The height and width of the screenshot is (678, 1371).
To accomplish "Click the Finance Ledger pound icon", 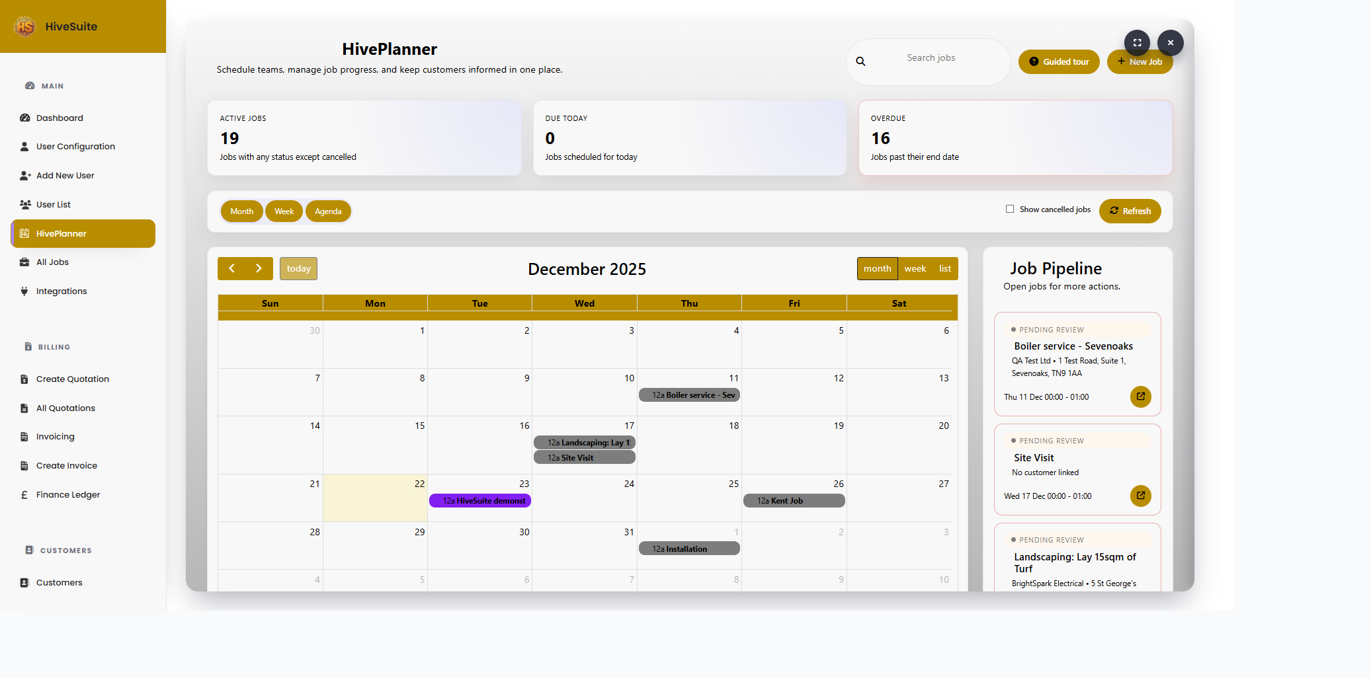I will 24,495.
